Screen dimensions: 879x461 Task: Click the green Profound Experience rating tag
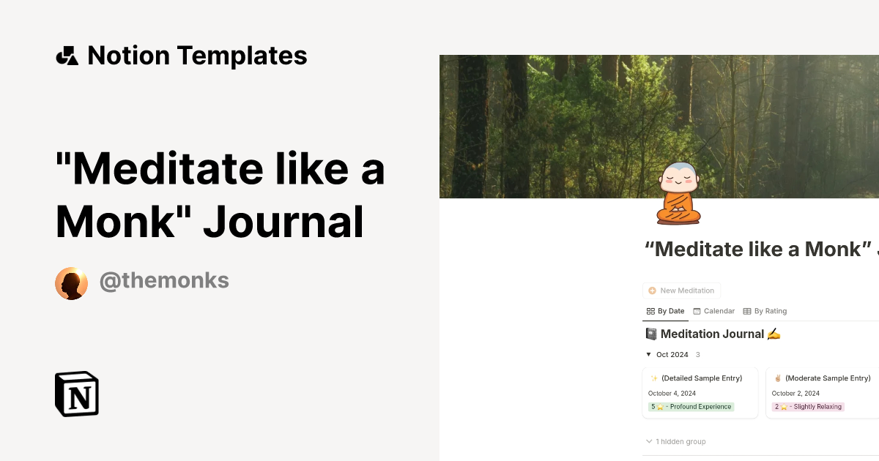[x=690, y=406]
